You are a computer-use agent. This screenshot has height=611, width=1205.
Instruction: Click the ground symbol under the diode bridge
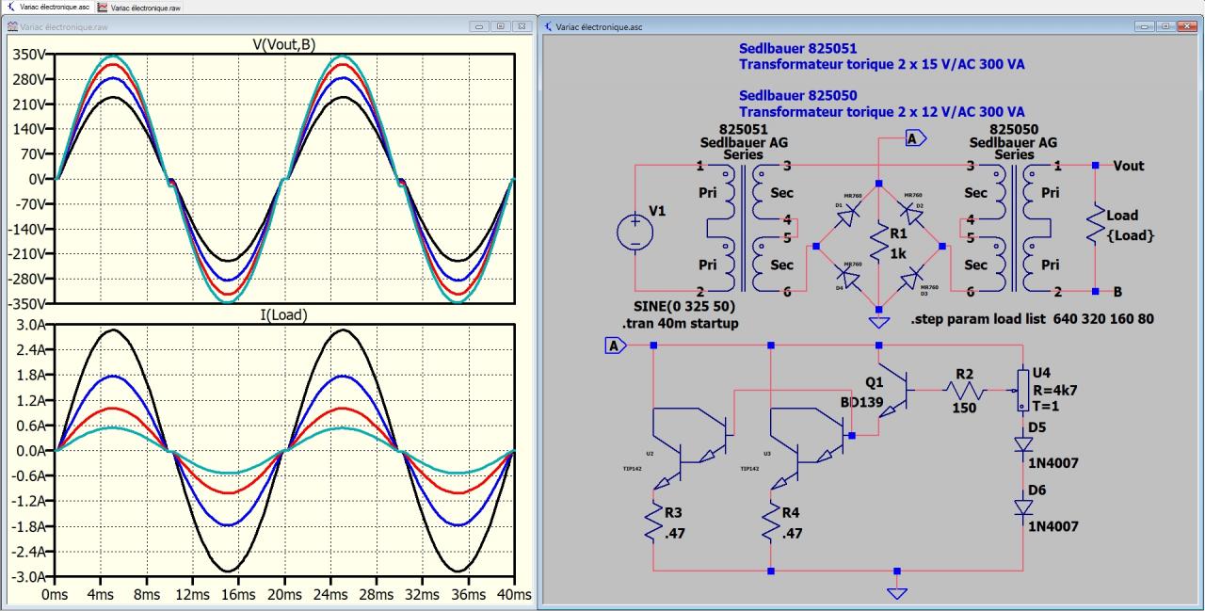[878, 323]
